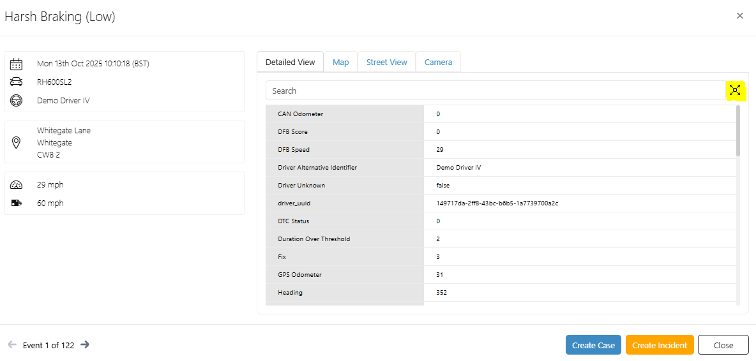The height and width of the screenshot is (361, 756).
Task: Click the detail table vertical scrollbar
Action: [x=738, y=131]
